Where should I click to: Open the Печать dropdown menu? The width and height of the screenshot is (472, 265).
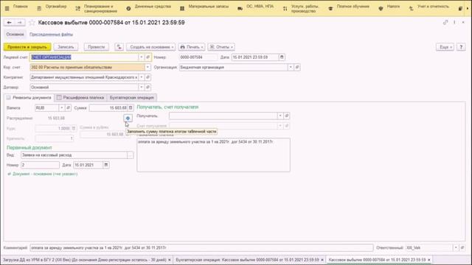point(192,47)
